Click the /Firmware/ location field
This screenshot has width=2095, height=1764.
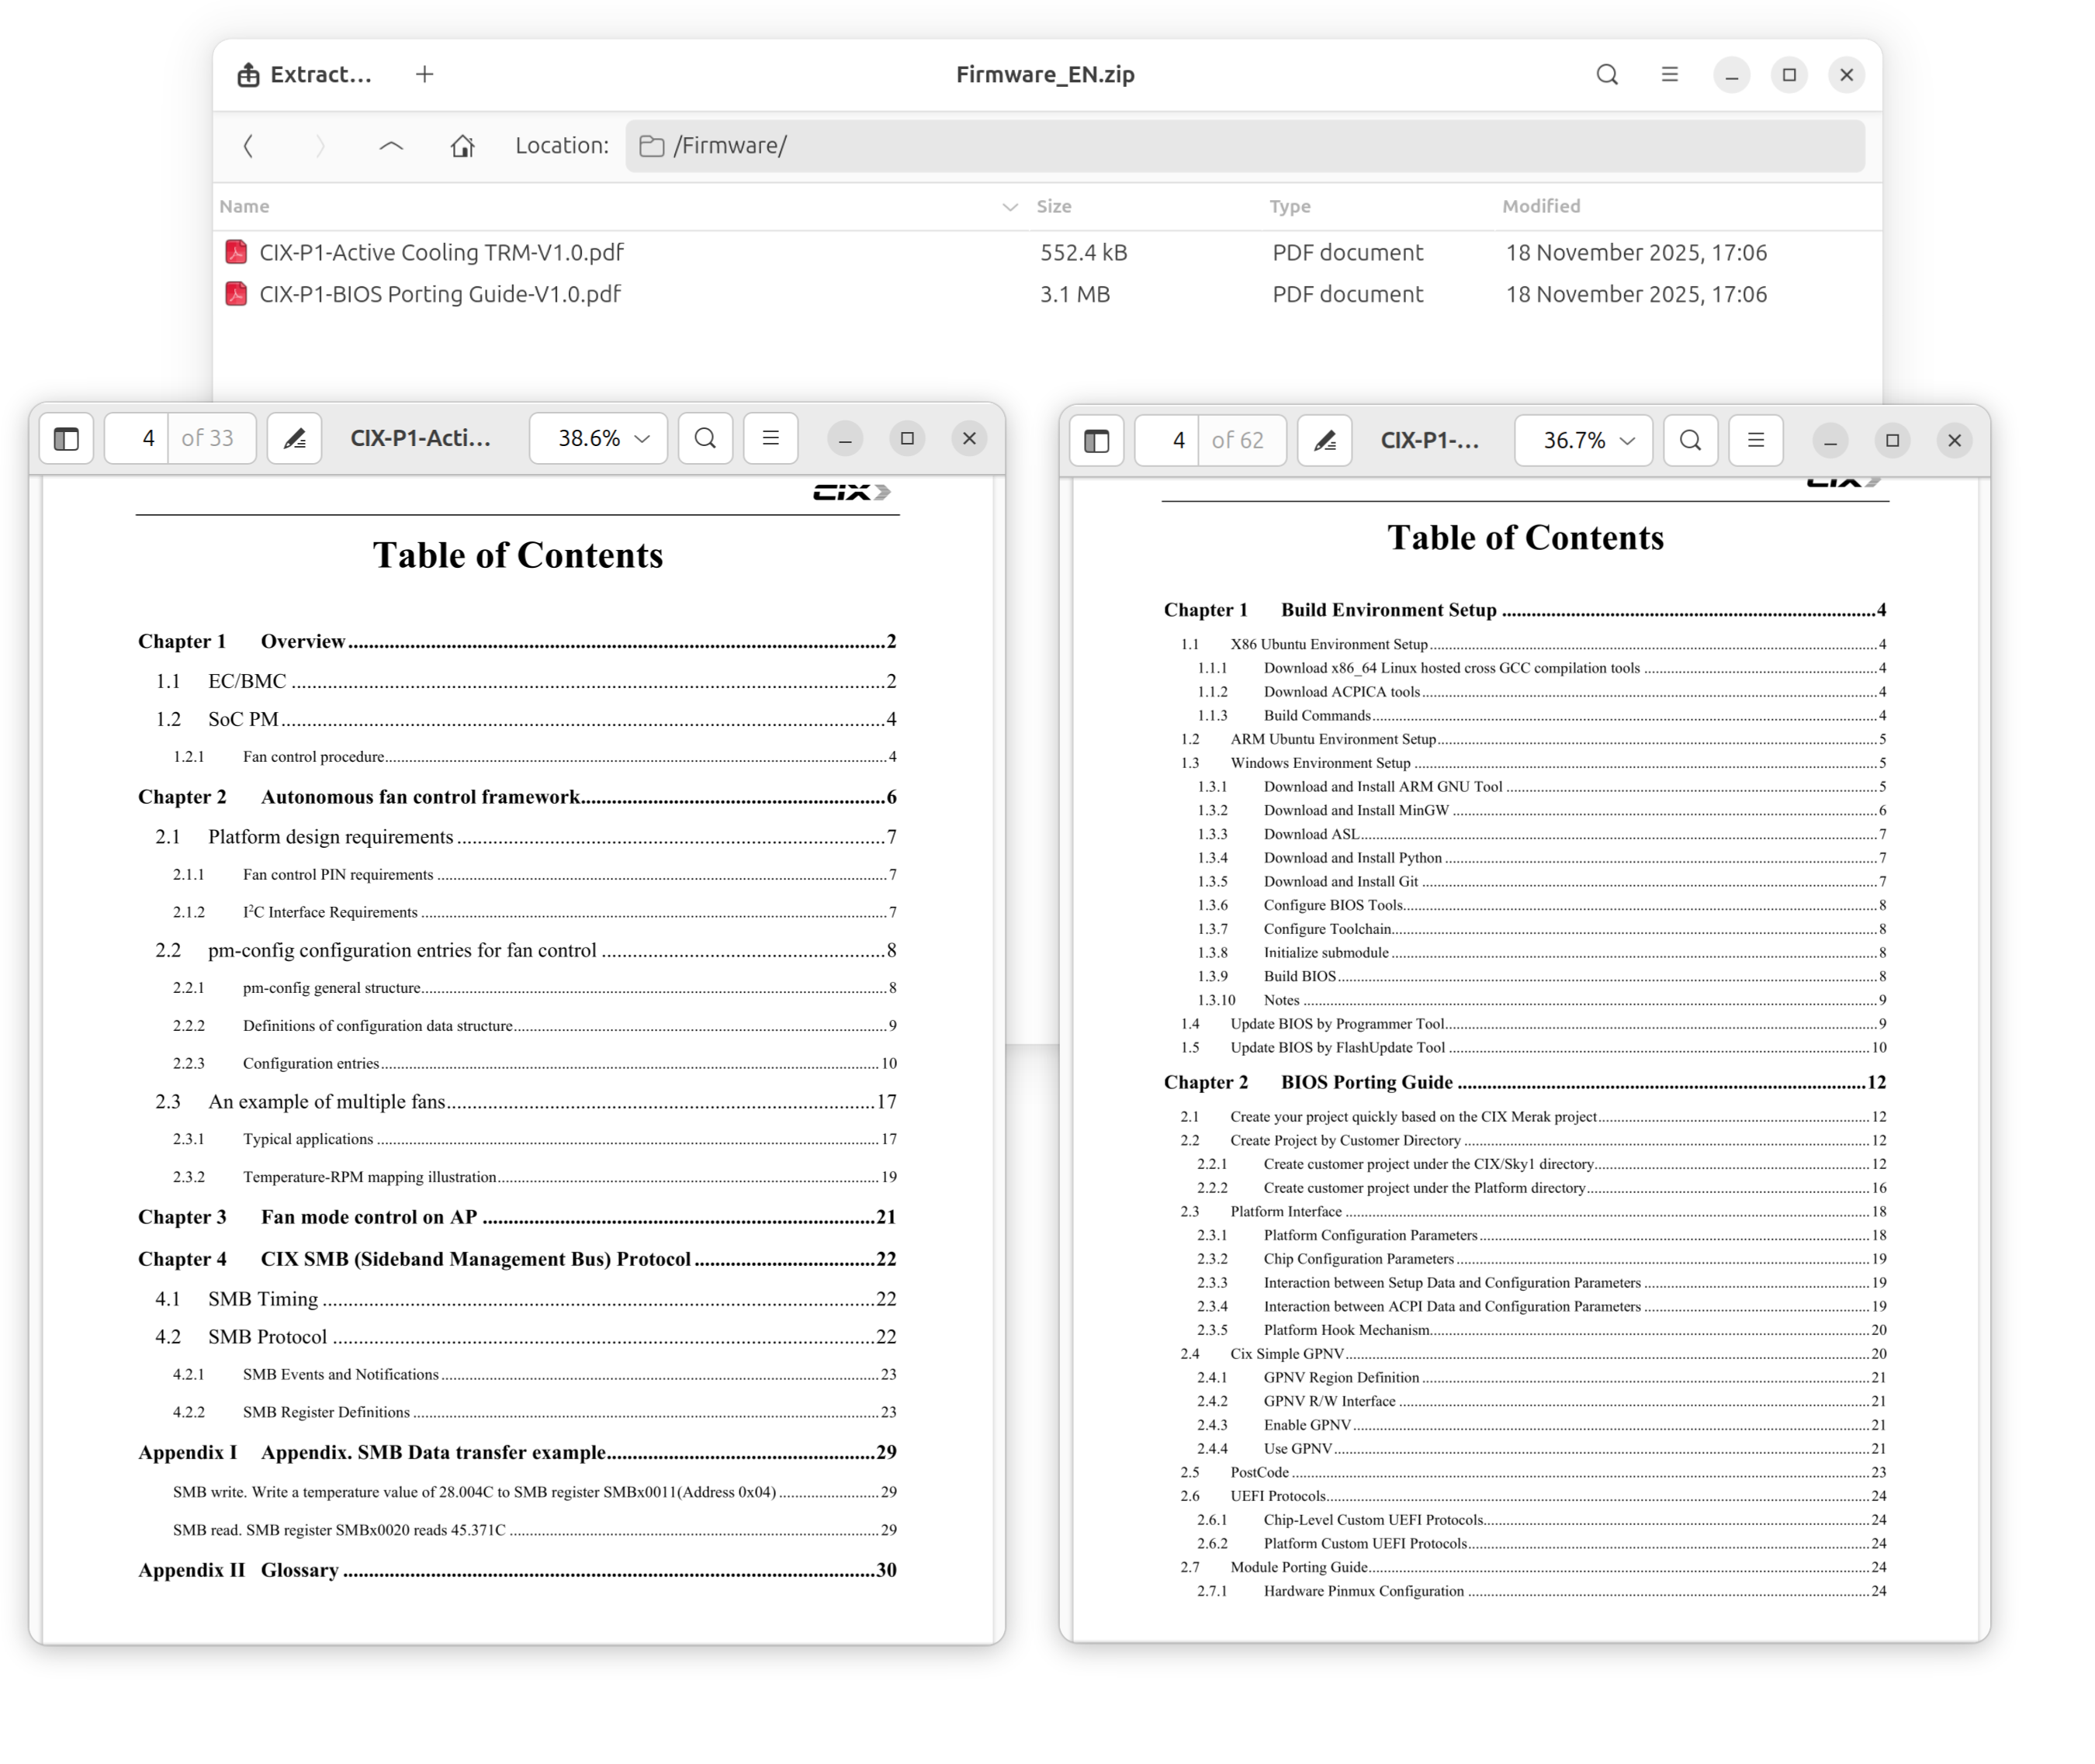1244,146
